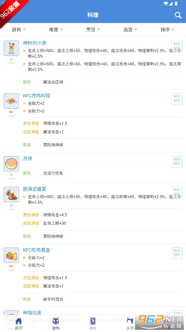Click 制作材料 button for KFC炸鸡料理
The height and width of the screenshot is (332, 186).
[x=177, y=98]
